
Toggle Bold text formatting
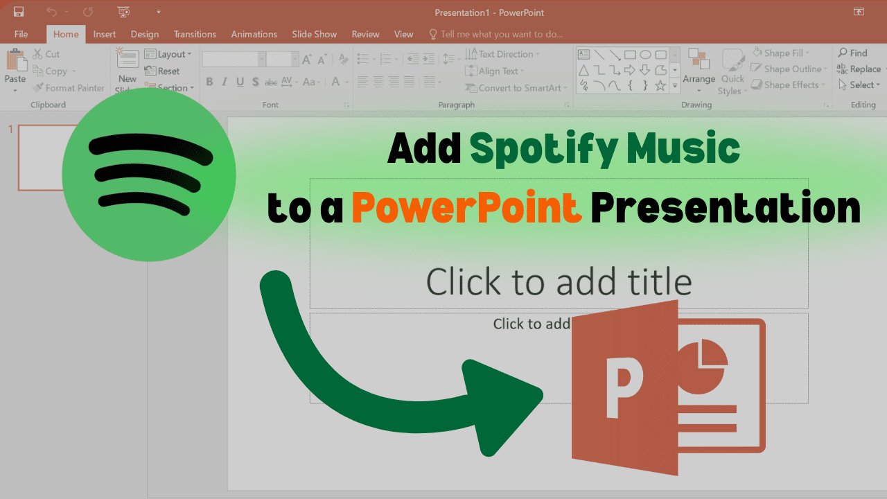pos(209,82)
